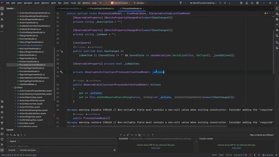Click usages hint above Actions property
This screenshot has width=279, height=157.
click(79, 81)
